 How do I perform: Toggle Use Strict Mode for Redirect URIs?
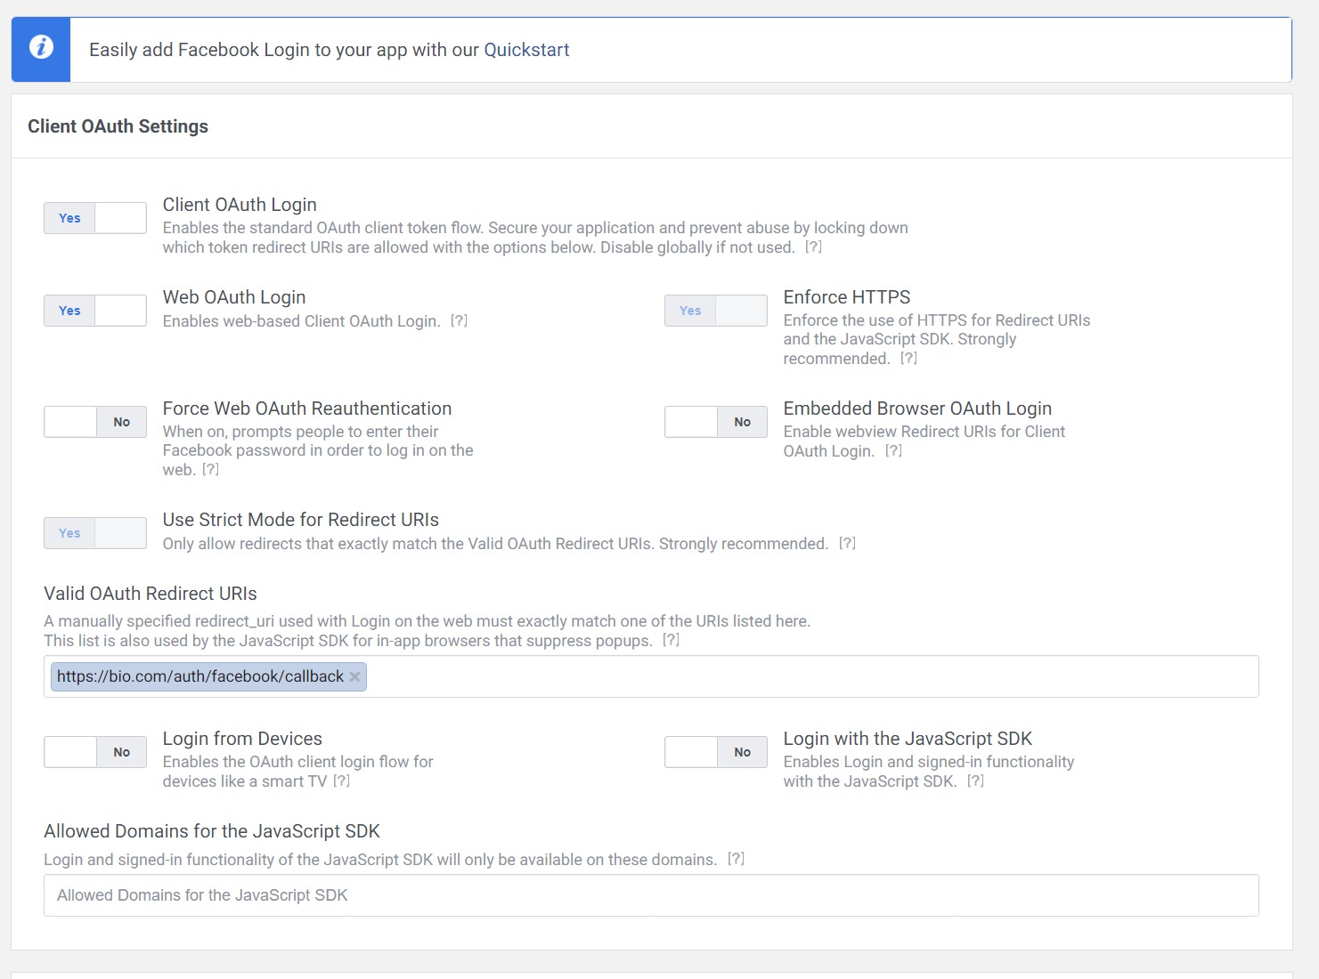[95, 533]
